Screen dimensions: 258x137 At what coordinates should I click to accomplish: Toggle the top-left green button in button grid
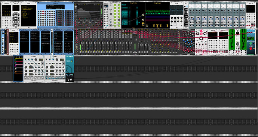(115, 5)
